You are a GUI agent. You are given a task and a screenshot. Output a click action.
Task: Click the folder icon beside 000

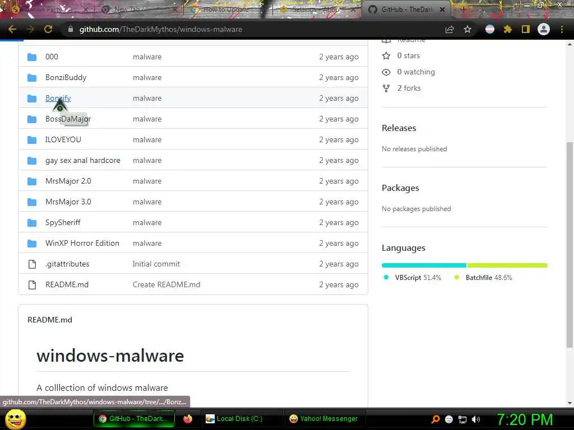click(x=32, y=57)
